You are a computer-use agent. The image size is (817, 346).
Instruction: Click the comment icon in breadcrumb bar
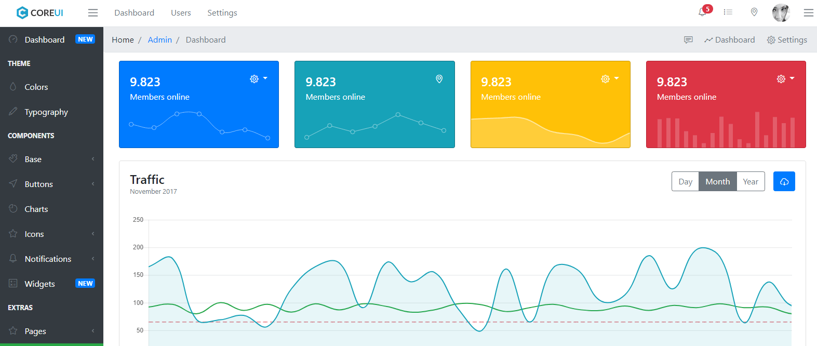(x=688, y=40)
